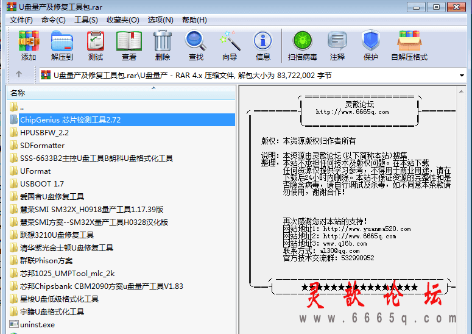
Task: Click the 添加 (Add) toolbar icon
Action: coord(29,41)
